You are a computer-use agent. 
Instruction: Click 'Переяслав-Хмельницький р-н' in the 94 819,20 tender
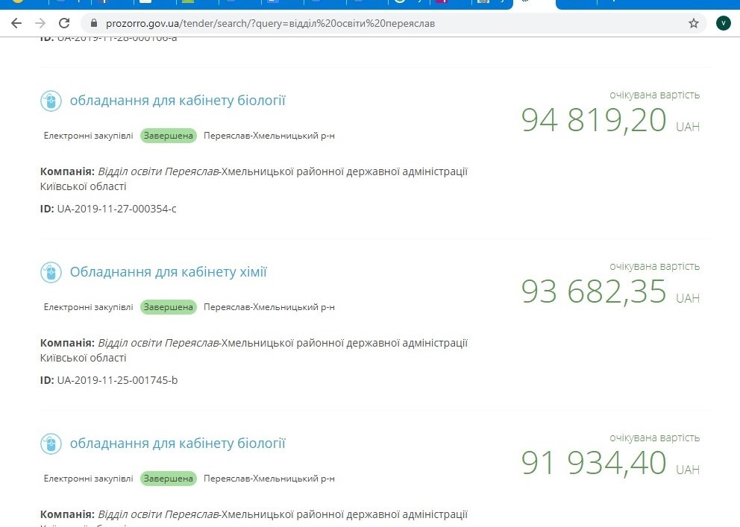coord(269,136)
